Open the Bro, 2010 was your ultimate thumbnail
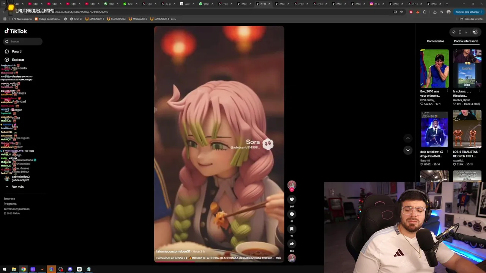Image resolution: width=486 pixels, height=273 pixels. pos(434,68)
